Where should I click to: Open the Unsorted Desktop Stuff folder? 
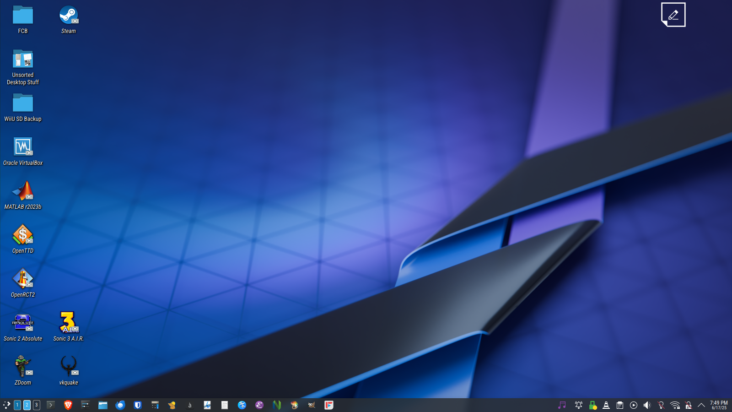(23, 67)
